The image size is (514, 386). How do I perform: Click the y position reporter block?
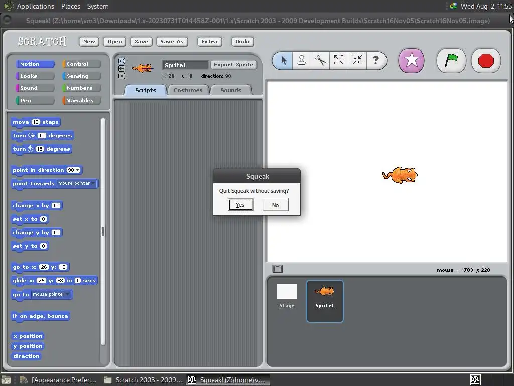point(28,346)
